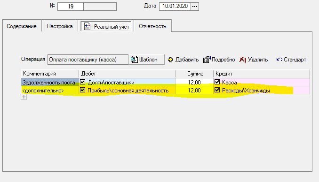
Task: Select the Реальный учет tab
Action: [106, 26]
